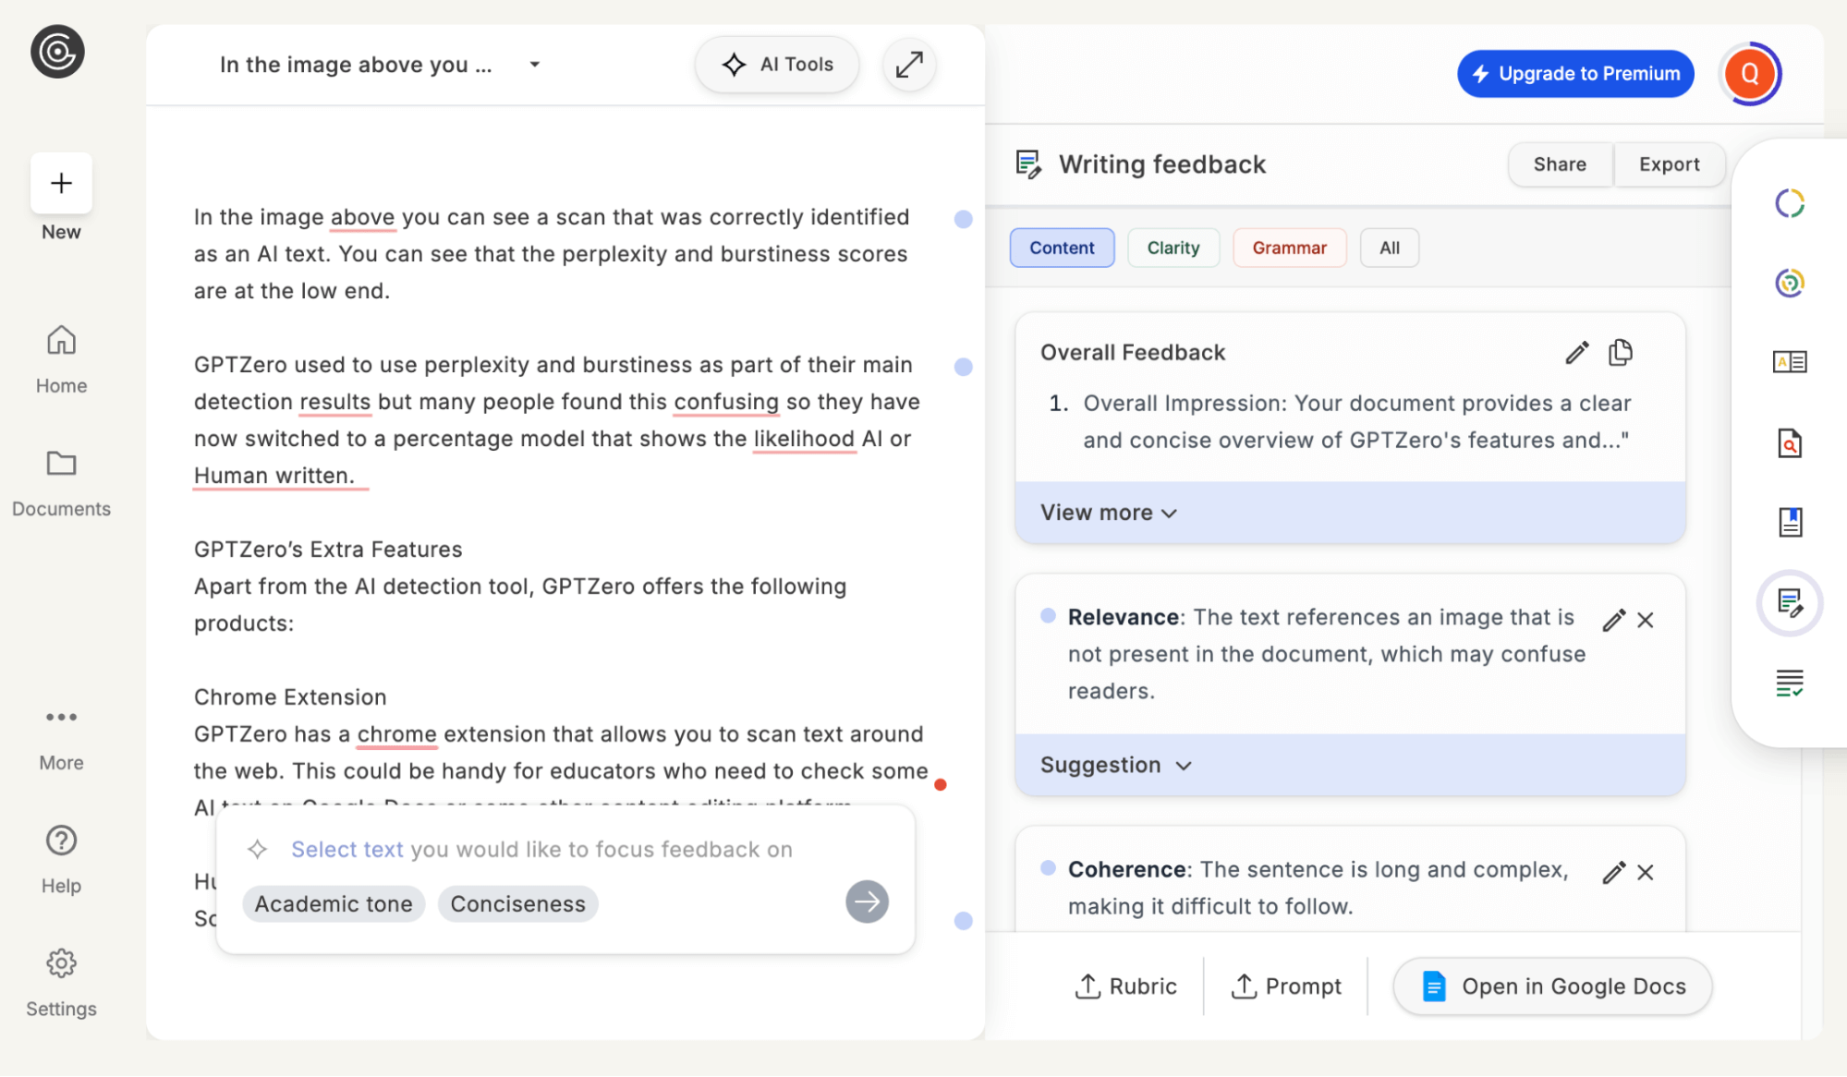
Task: Click the underlined word 'above'
Action: pos(362,217)
